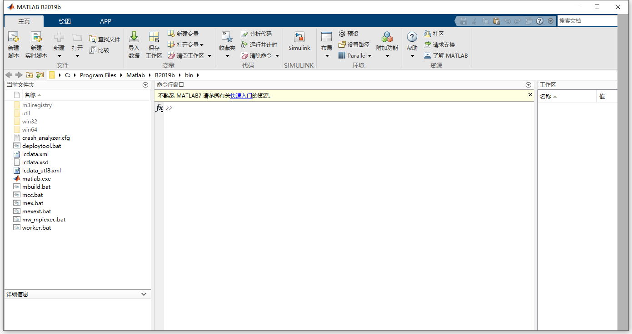Viewport: 632px width, 334px height.
Task: Click 比较 (Compare) in the toolbar
Action: pyautogui.click(x=100, y=50)
